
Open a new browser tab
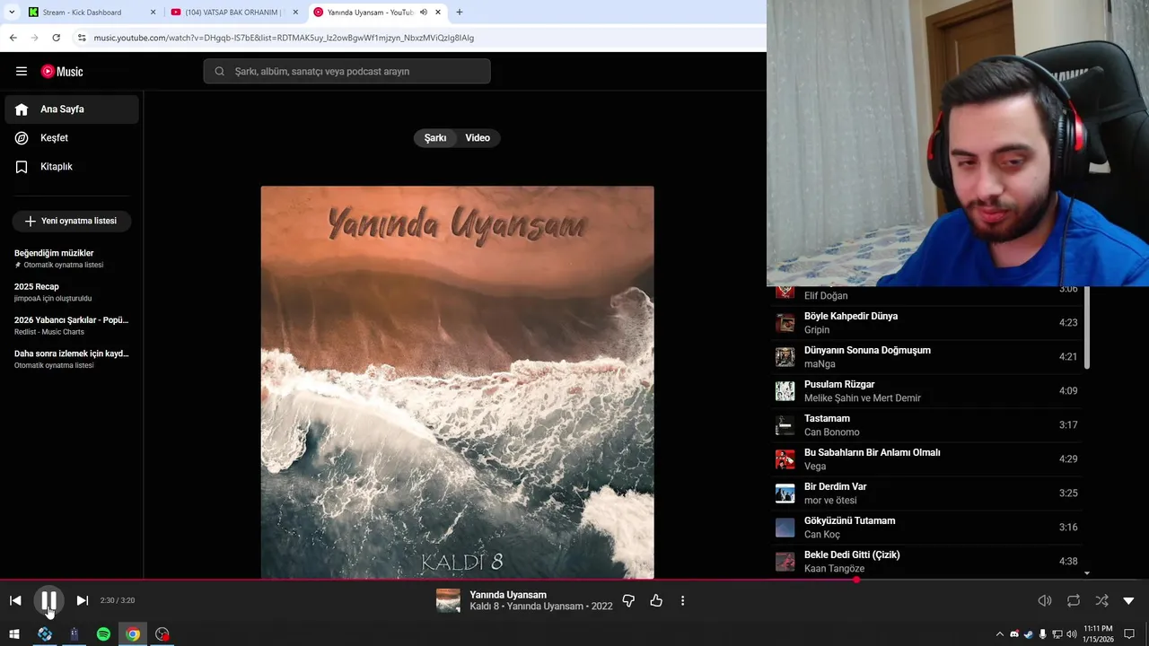[460, 13]
